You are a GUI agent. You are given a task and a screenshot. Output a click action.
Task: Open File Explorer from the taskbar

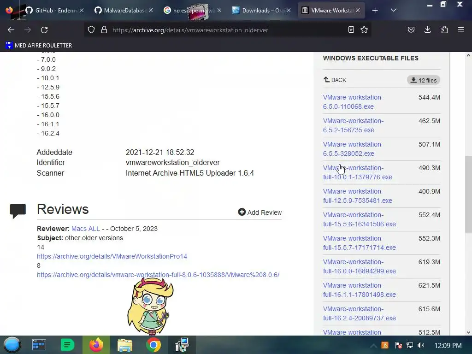pyautogui.click(x=124, y=345)
